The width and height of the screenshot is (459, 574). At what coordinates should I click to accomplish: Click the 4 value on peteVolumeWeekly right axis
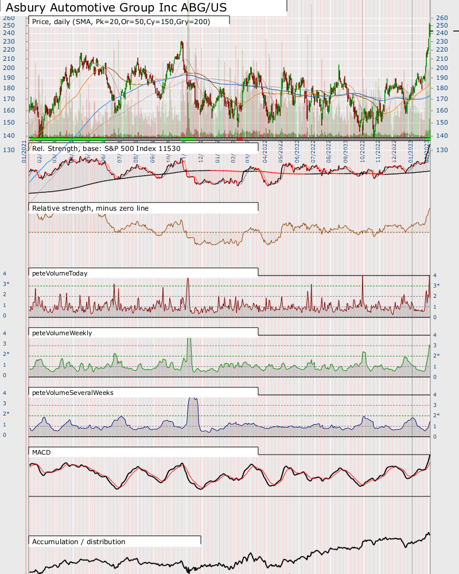pyautogui.click(x=435, y=335)
